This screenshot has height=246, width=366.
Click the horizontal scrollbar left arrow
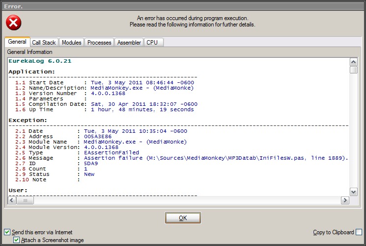point(12,200)
